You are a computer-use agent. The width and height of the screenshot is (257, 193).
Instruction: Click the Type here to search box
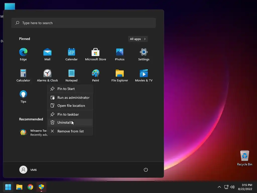click(84, 23)
